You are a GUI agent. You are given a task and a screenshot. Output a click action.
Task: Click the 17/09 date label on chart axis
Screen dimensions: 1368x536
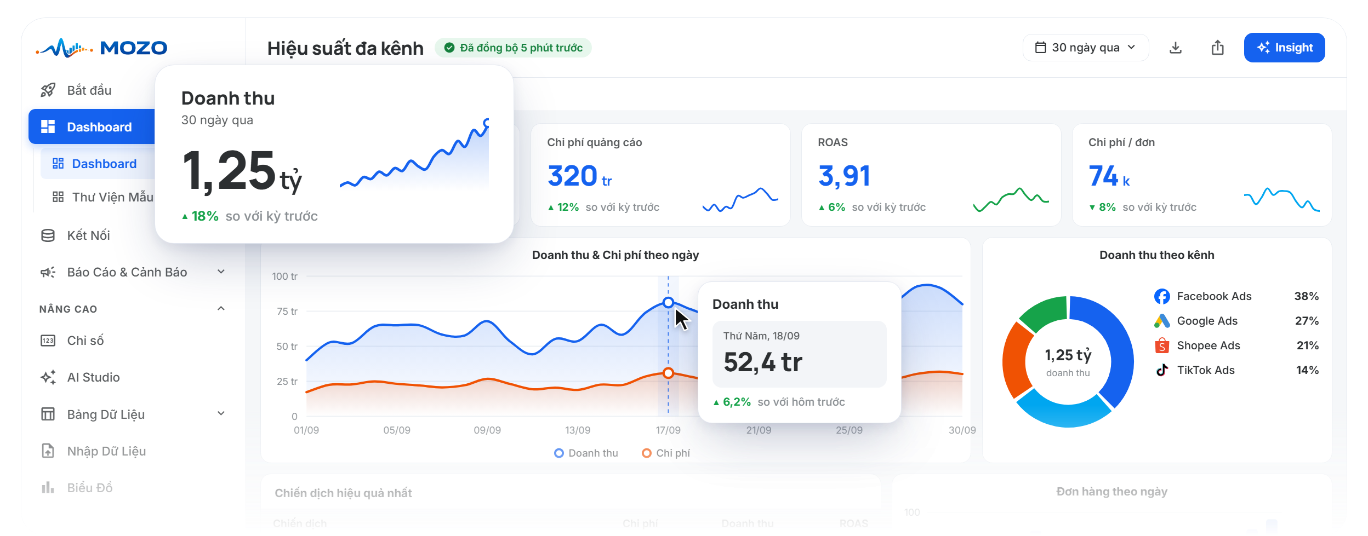[x=668, y=430]
